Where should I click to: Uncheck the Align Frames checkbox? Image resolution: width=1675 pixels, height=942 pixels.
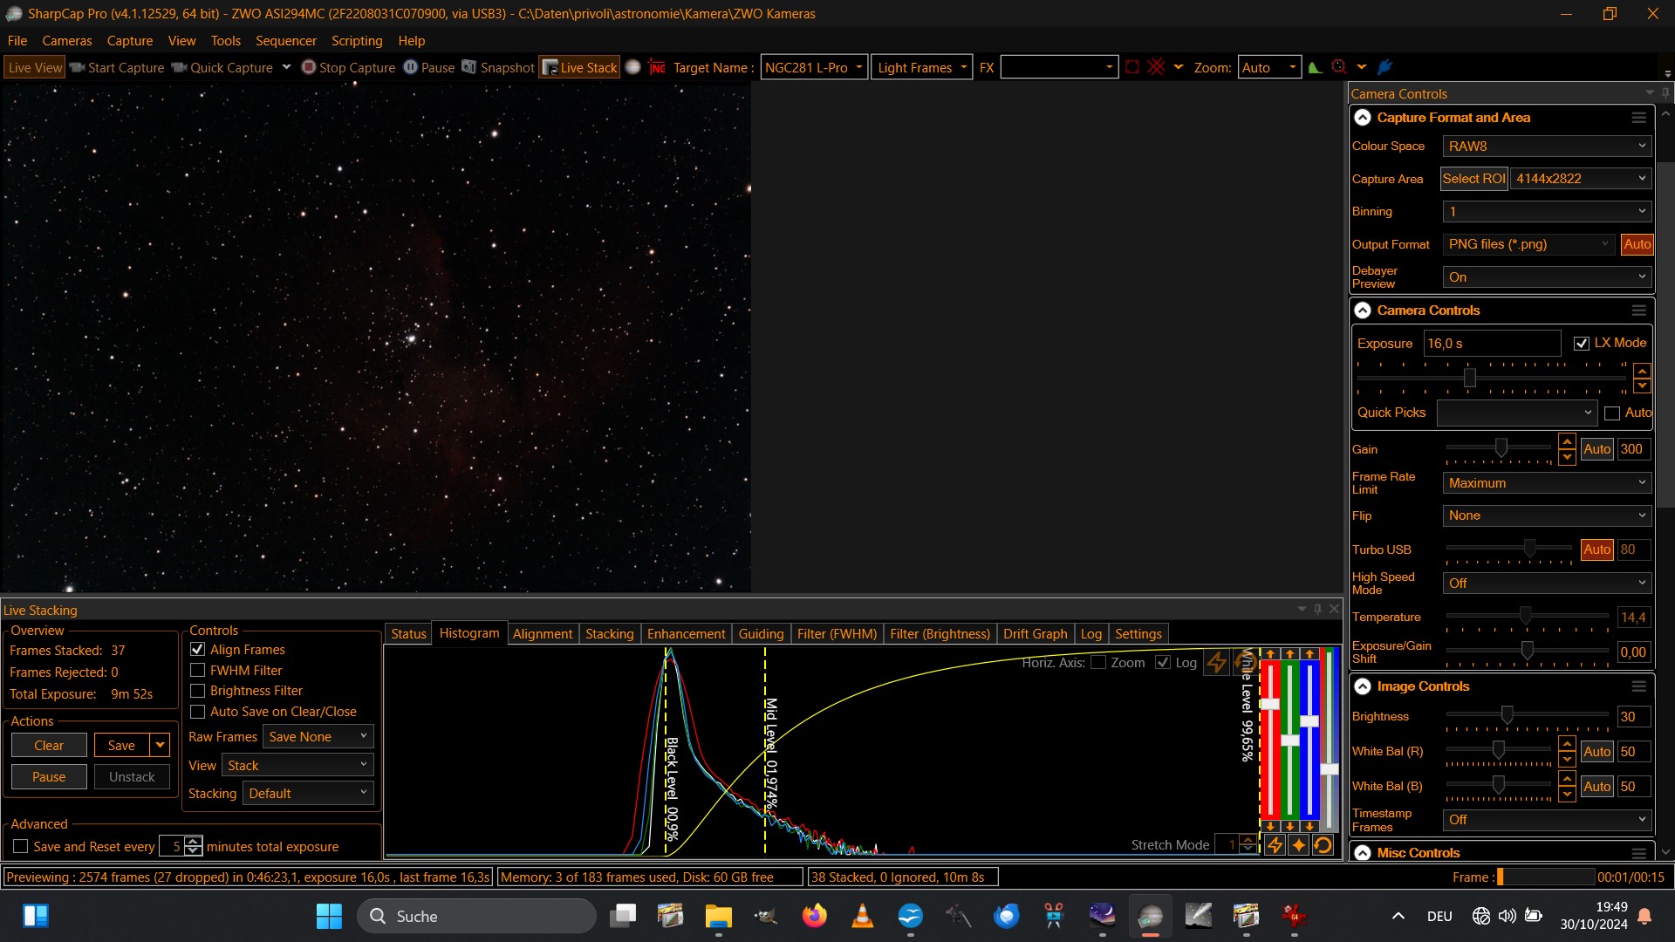[198, 650]
